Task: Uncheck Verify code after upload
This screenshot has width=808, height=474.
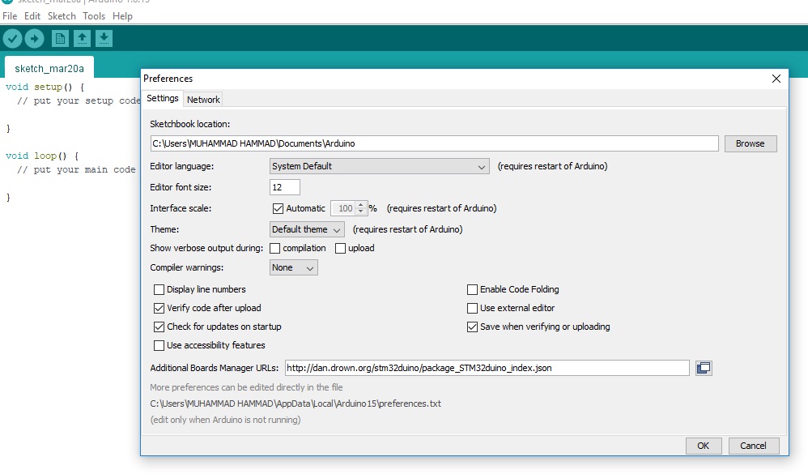Action: [x=159, y=308]
